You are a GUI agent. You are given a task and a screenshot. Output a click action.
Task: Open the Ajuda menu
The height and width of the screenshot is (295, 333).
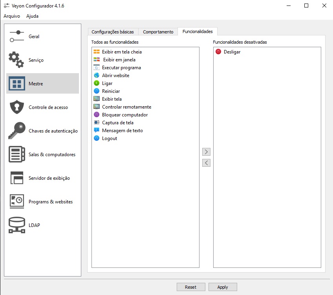[32, 16]
